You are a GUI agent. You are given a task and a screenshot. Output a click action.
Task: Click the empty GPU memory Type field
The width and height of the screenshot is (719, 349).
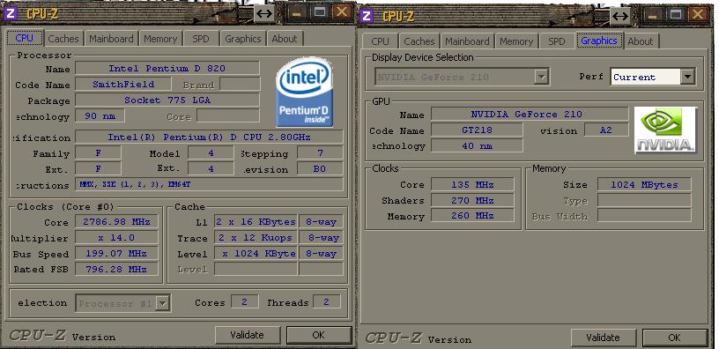point(644,200)
